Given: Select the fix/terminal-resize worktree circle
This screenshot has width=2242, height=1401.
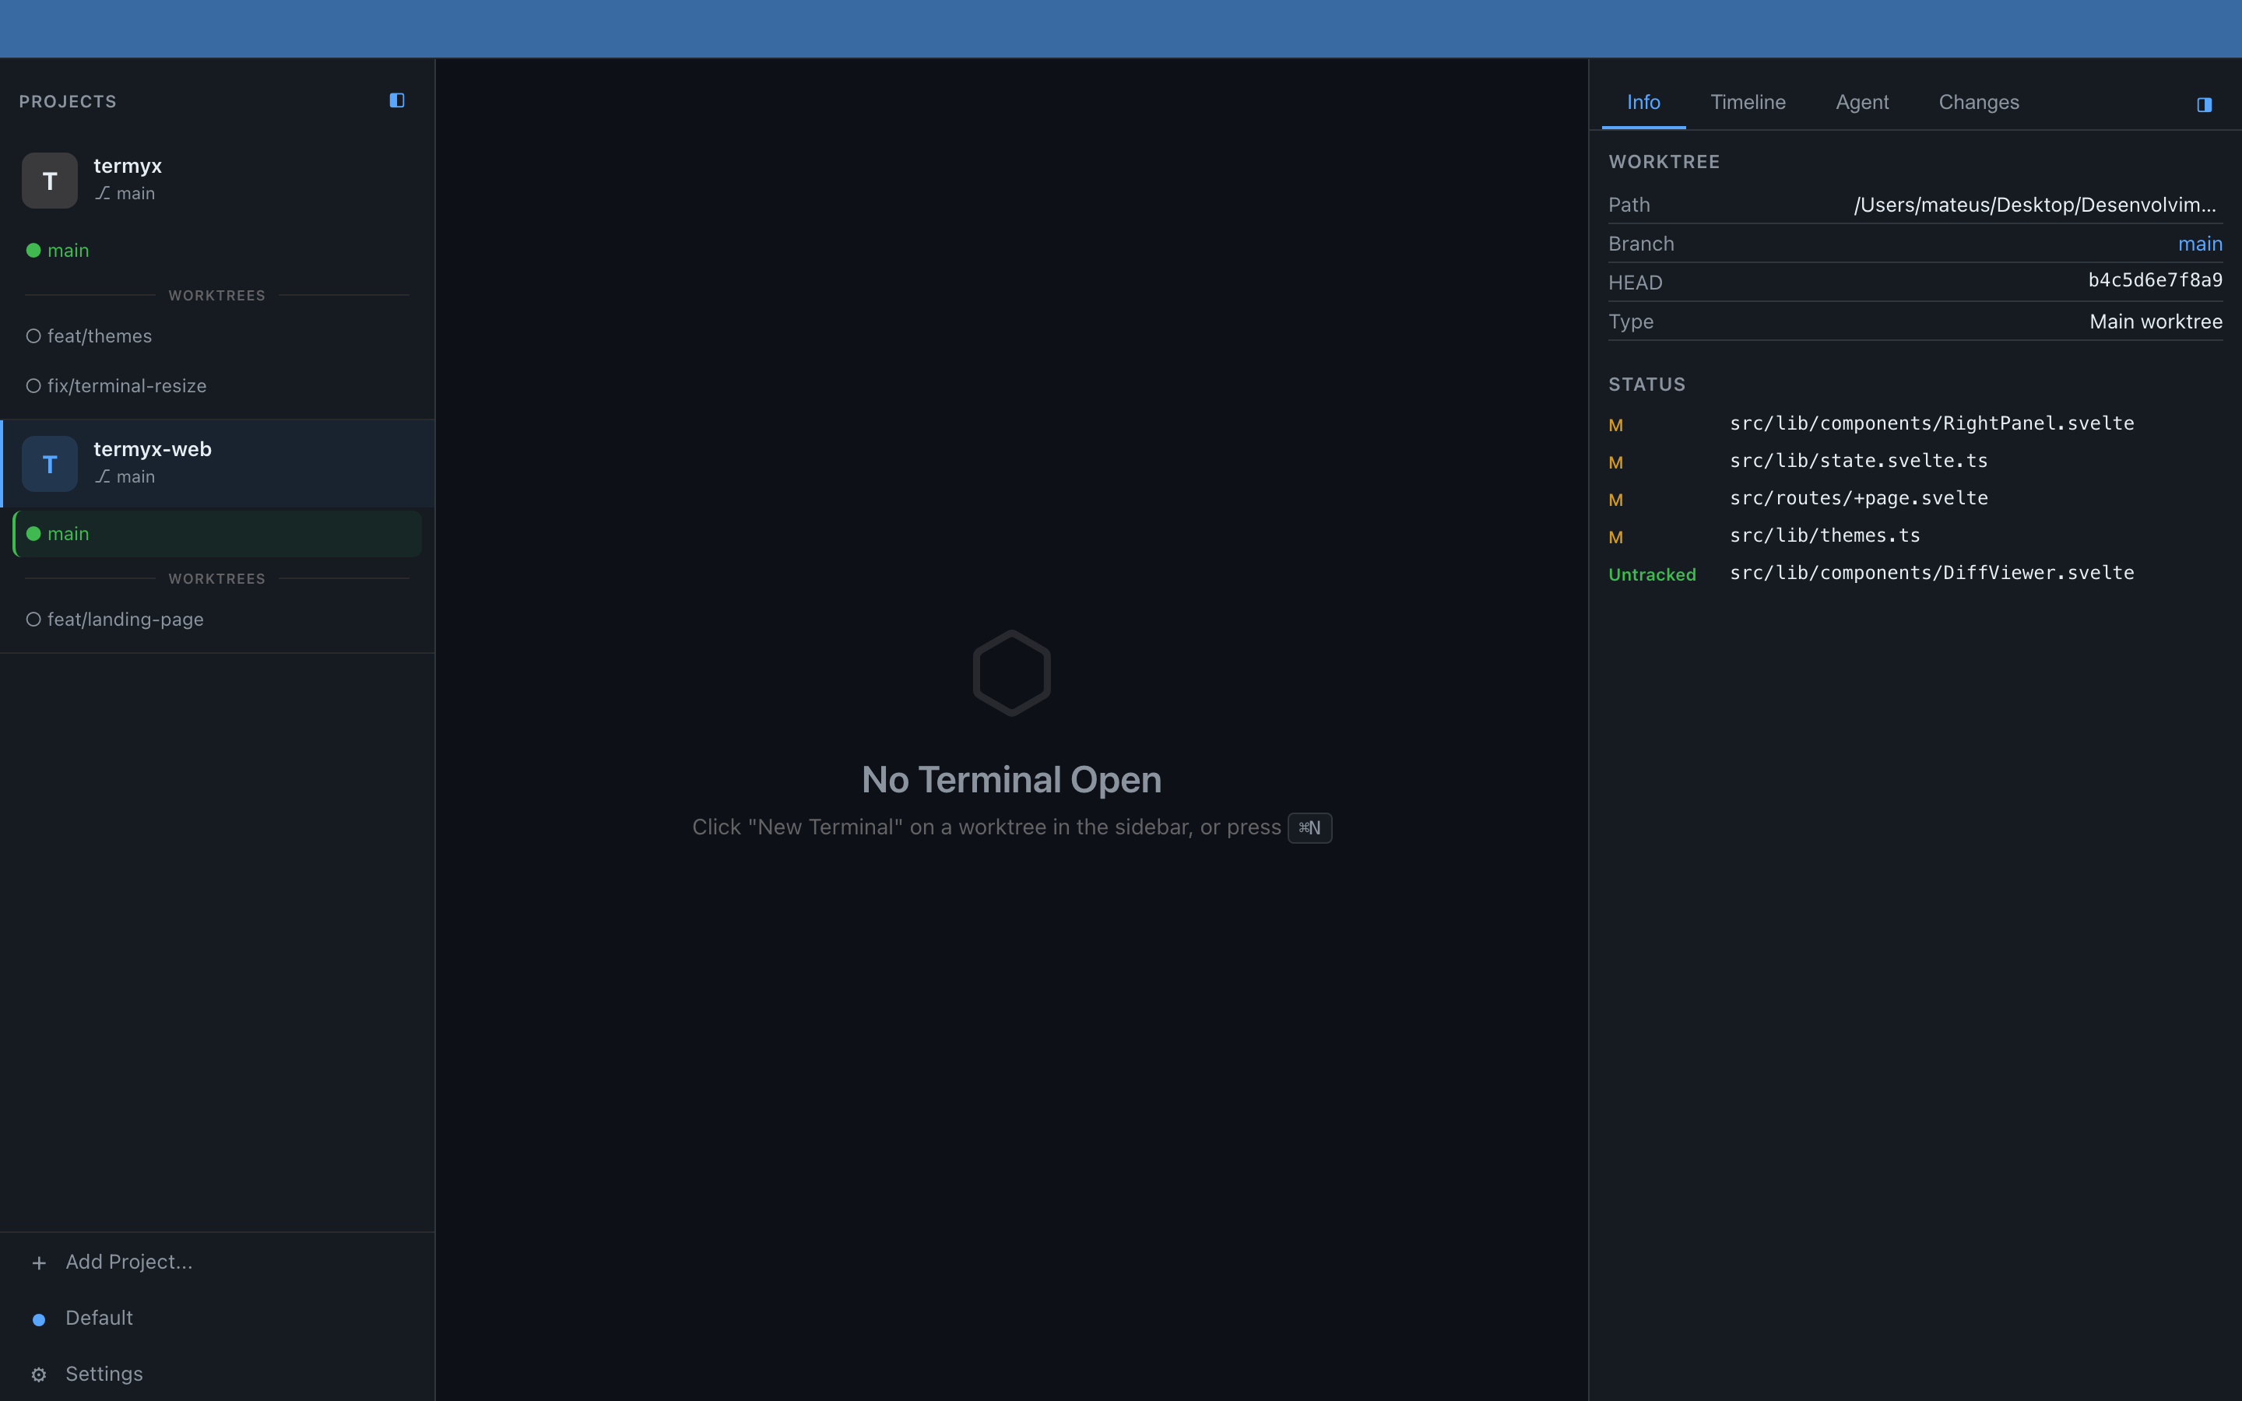Looking at the screenshot, I should [x=33, y=385].
